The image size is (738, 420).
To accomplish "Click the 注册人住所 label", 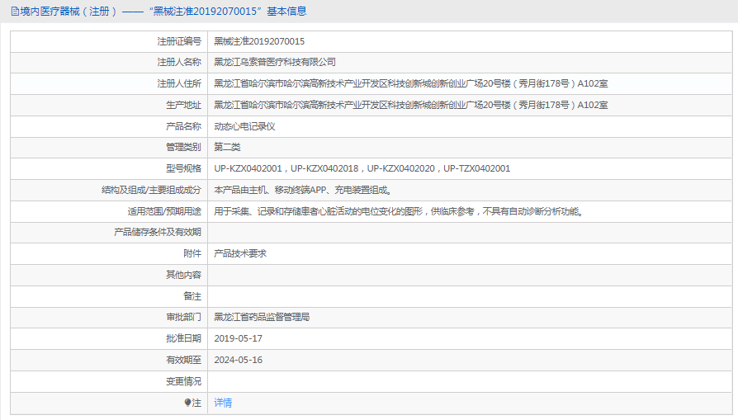I will tap(179, 83).
